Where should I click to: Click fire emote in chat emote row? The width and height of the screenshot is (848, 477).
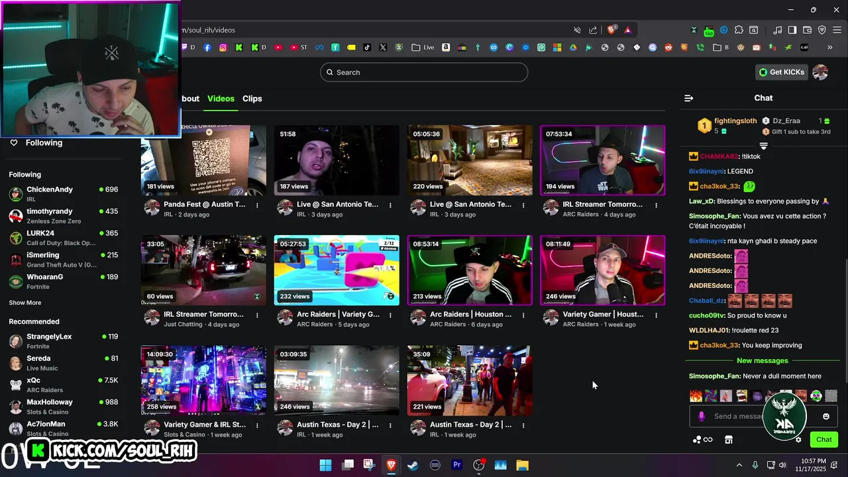coord(696,396)
